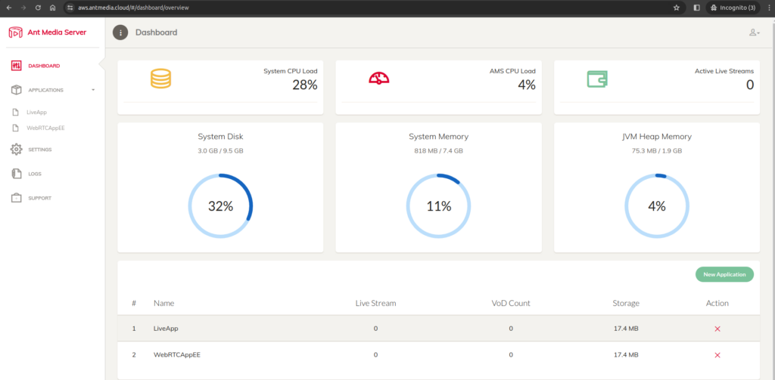This screenshot has width=775, height=380.
Task: Click the 17.4 MB storage for LiveApp
Action: [x=626, y=329]
